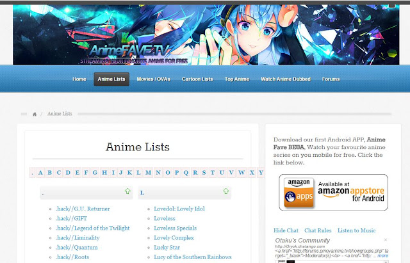Jump to letter J in index
The width and height of the screenshot is (410, 263).
click(121, 173)
